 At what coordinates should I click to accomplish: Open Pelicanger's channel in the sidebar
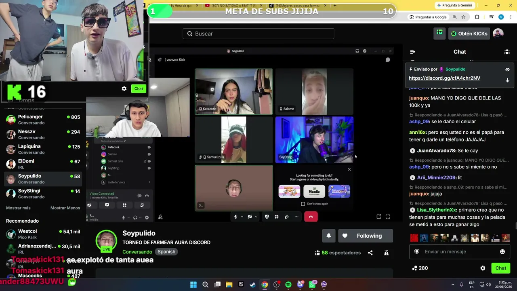pos(43,119)
